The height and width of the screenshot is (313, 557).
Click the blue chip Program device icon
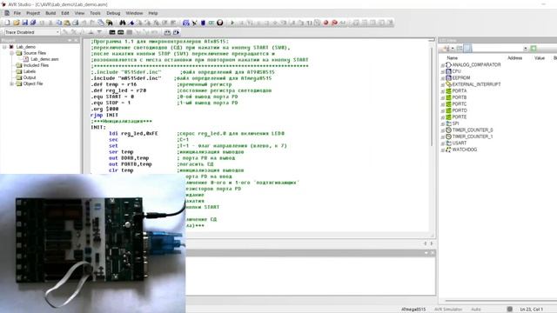(203, 23)
